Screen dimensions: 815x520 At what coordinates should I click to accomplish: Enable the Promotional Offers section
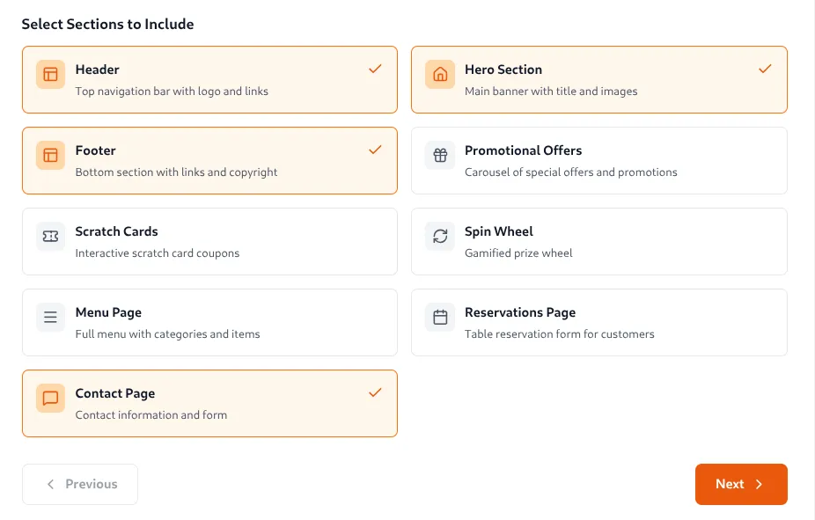tap(598, 160)
